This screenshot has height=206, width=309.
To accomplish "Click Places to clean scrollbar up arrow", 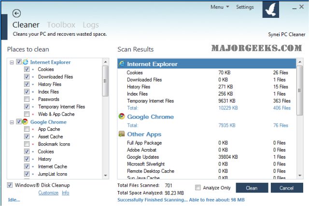I will tap(105, 62).
